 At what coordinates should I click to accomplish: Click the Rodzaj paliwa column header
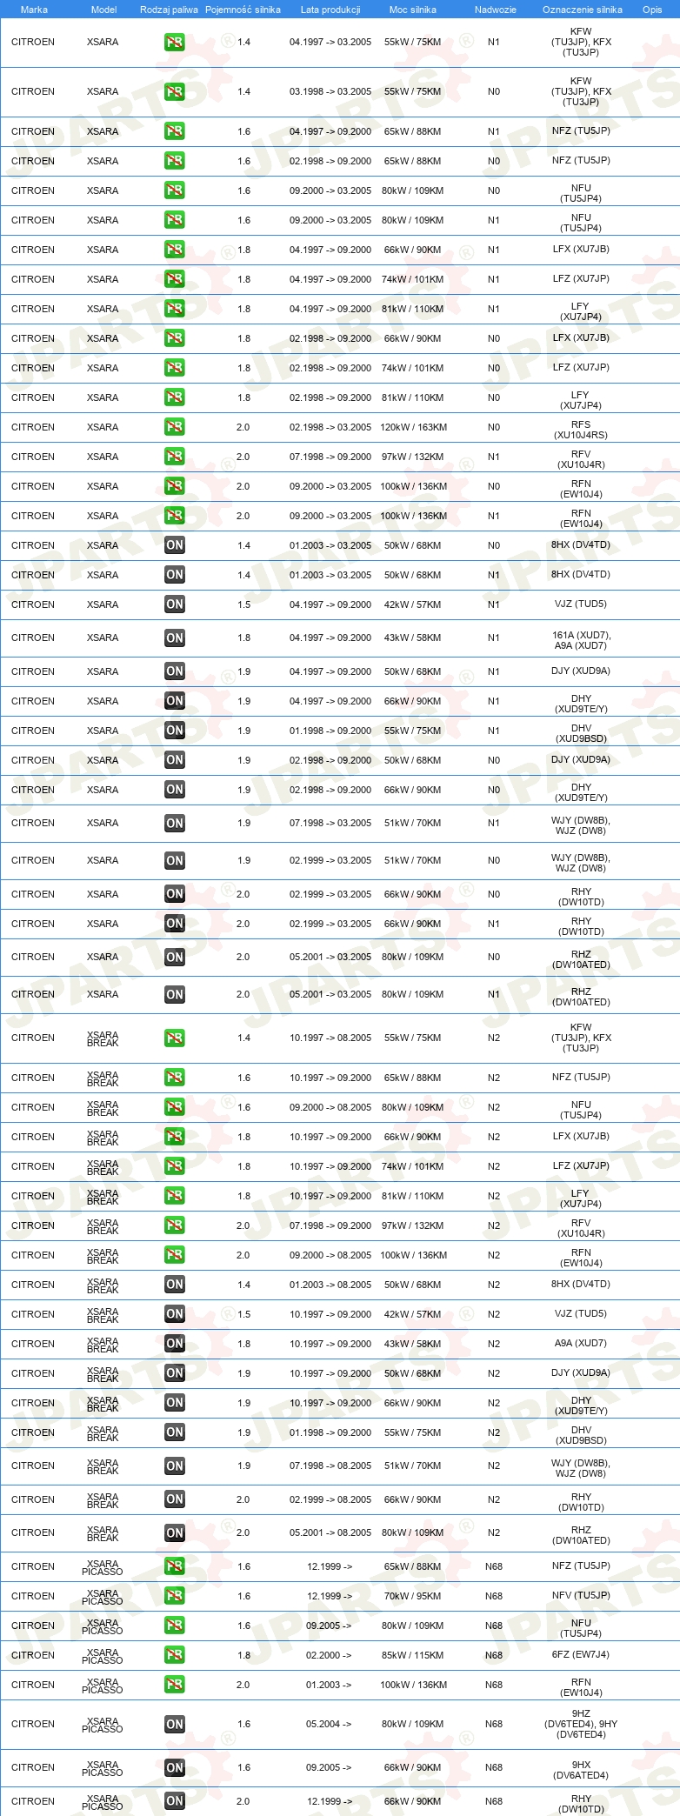pyautogui.click(x=169, y=10)
